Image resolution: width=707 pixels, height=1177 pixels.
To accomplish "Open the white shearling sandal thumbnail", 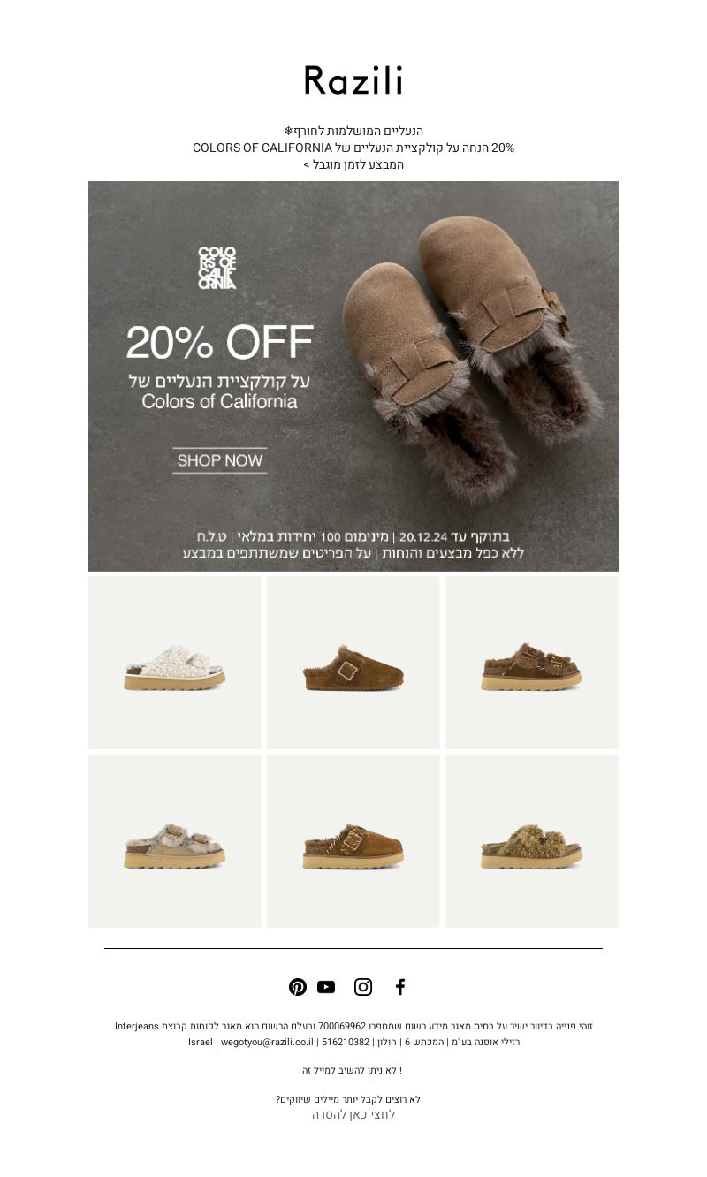I will pos(175,663).
